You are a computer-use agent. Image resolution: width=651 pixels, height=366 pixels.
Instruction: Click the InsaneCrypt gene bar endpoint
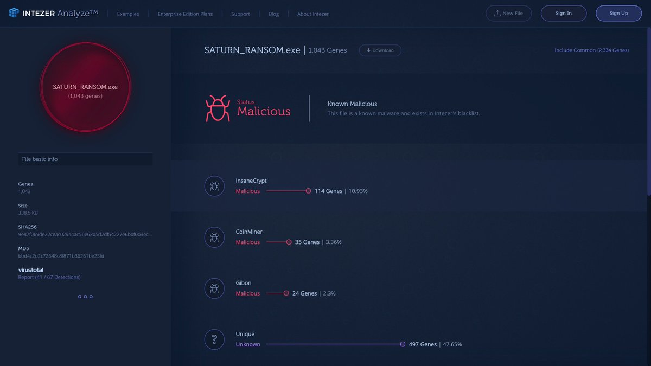pyautogui.click(x=308, y=191)
